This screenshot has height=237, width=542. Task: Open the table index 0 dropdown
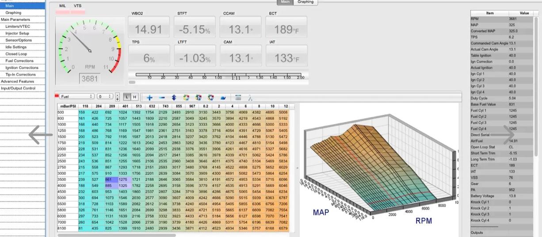(x=105, y=96)
